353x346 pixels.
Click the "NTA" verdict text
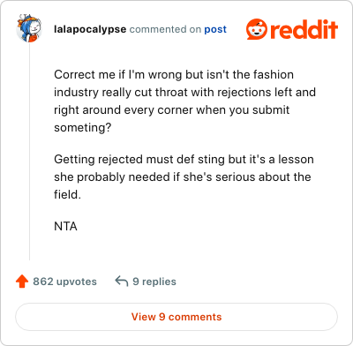[x=65, y=226]
